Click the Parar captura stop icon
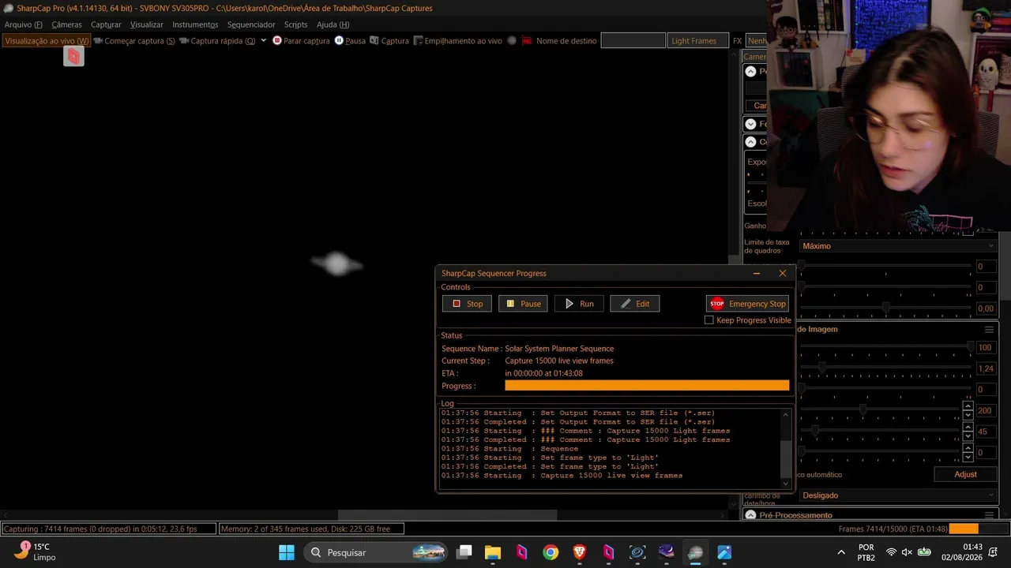This screenshot has height=568, width=1011. tap(277, 40)
